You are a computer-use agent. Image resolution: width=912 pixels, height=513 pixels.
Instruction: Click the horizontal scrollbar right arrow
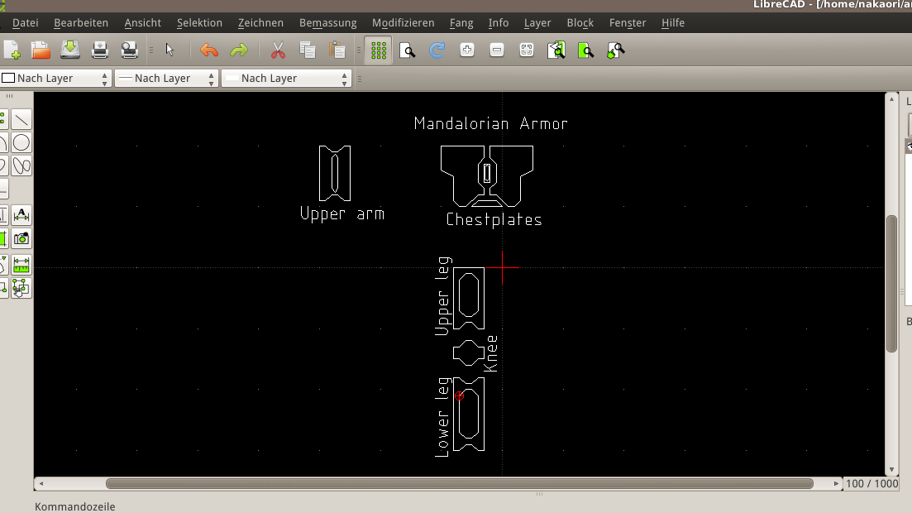tap(836, 484)
